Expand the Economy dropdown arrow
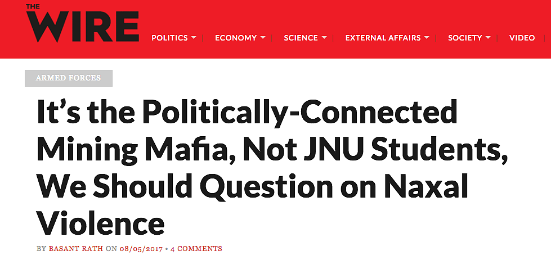The width and height of the screenshot is (551, 264). pyautogui.click(x=263, y=38)
